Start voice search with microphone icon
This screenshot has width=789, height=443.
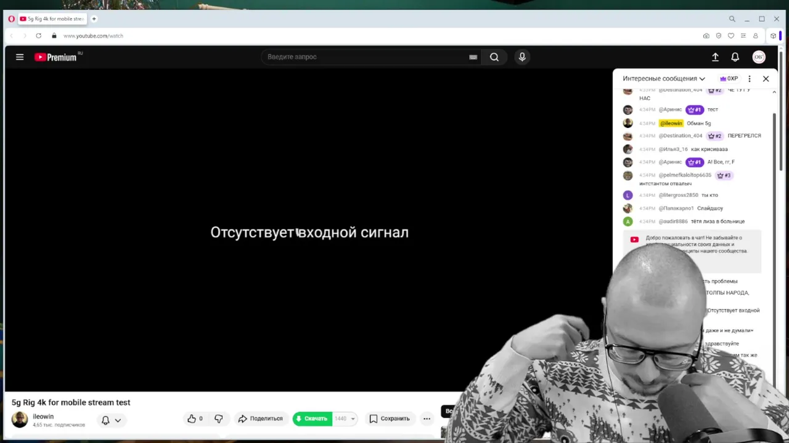point(522,57)
